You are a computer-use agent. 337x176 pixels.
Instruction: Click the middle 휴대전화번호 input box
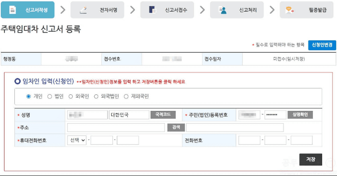point(102,140)
